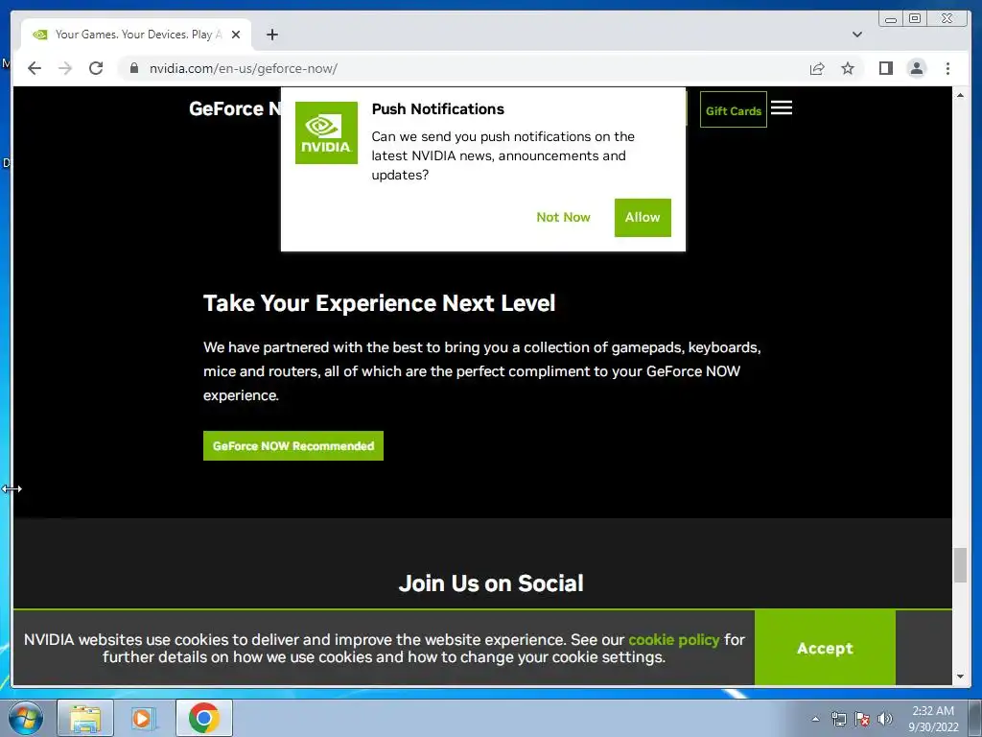Allow NVIDIA push notifications
The image size is (982, 737).
pyautogui.click(x=643, y=218)
